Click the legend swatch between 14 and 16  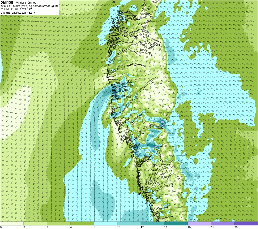coord(176,223)
